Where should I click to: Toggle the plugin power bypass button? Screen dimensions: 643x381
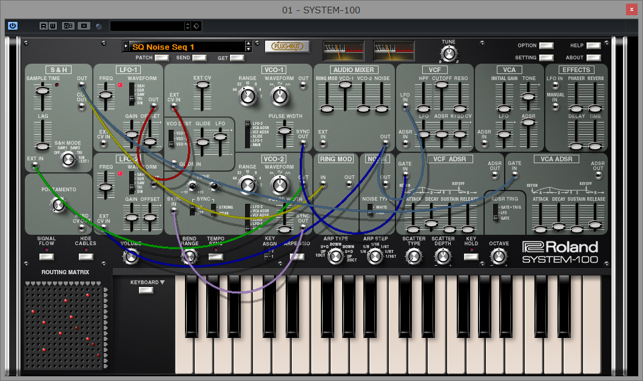13,26
